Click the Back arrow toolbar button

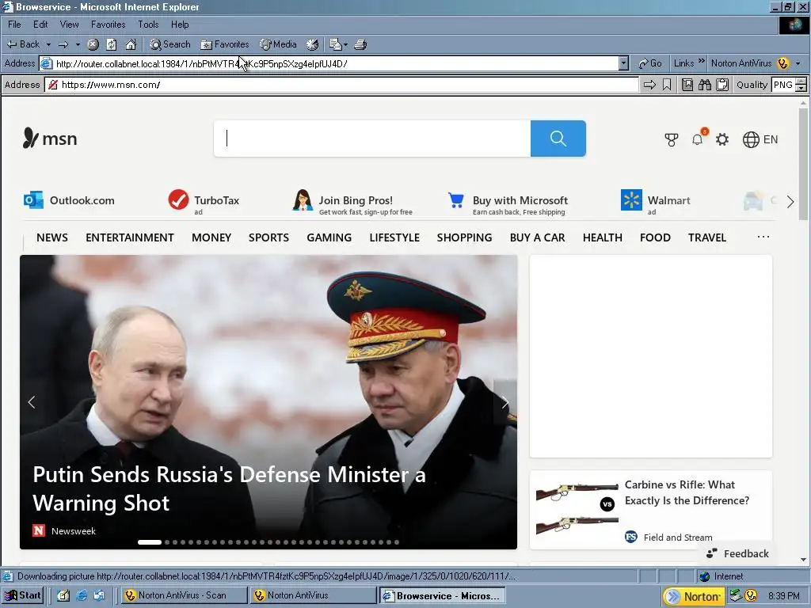[23, 44]
